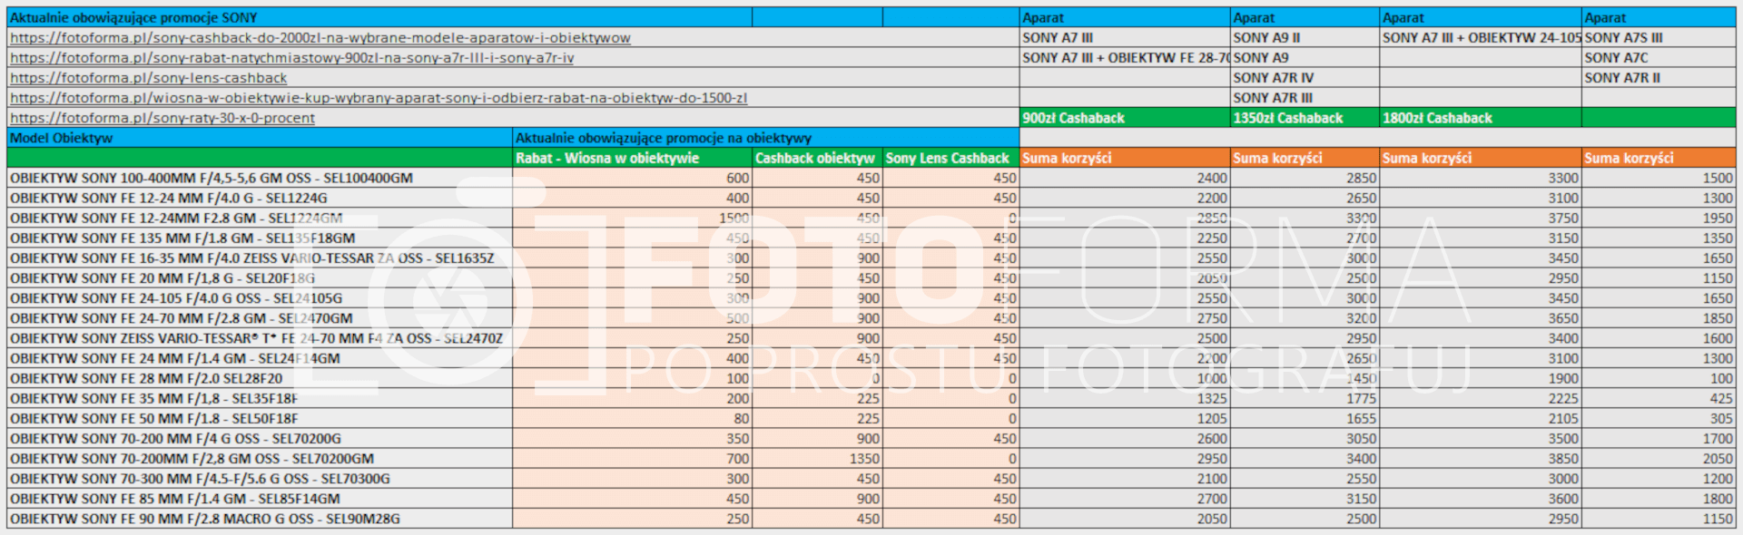The width and height of the screenshot is (1743, 535).
Task: Click the 'FE 28 MM F/2.0 SEL28F20' lens cell
Action: point(260,378)
